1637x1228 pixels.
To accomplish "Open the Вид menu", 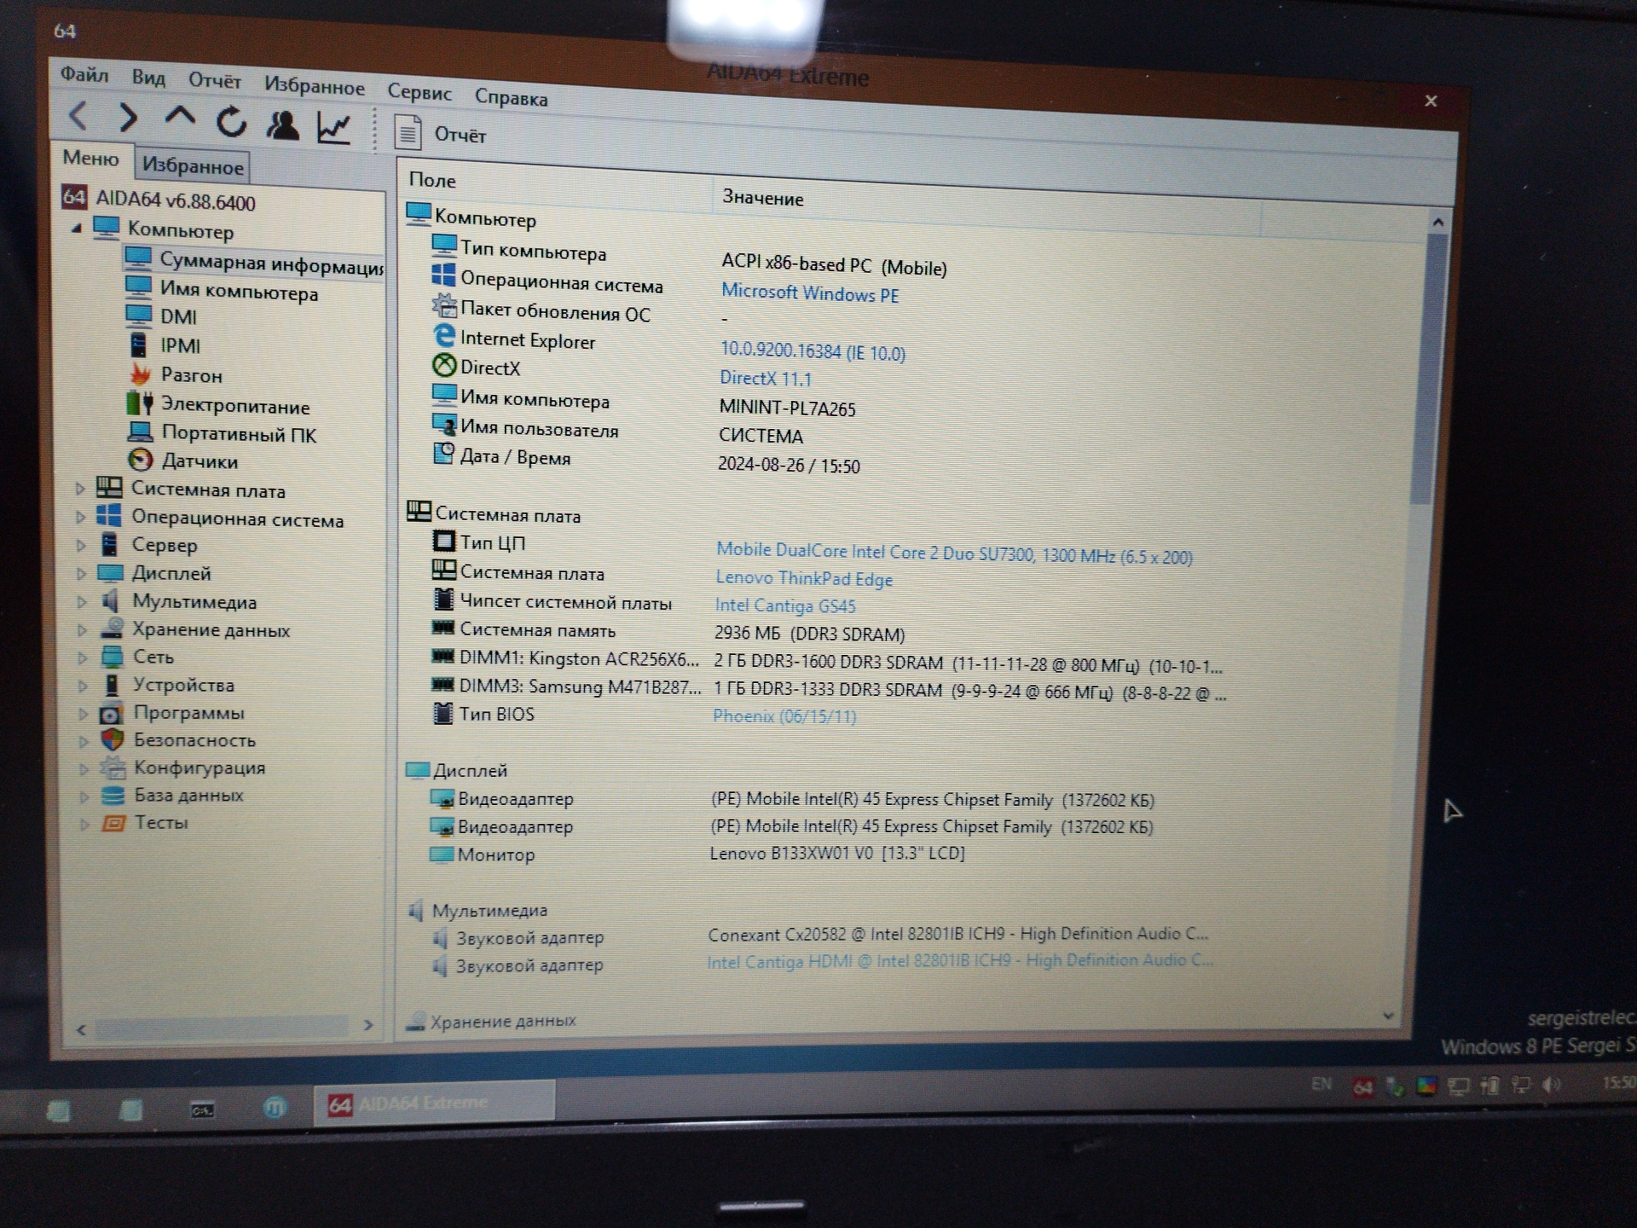I will point(148,78).
